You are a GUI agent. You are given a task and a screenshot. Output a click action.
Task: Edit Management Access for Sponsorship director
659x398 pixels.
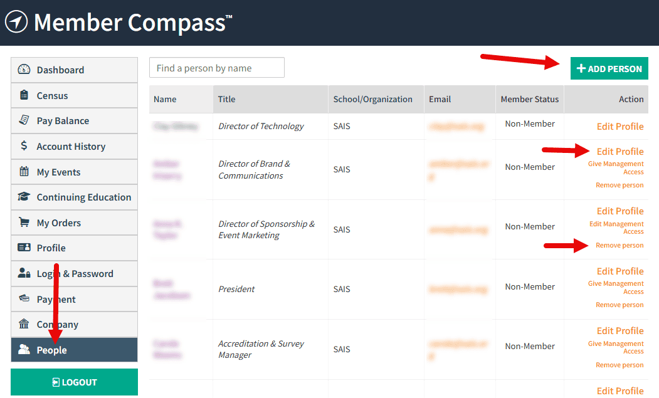(616, 228)
